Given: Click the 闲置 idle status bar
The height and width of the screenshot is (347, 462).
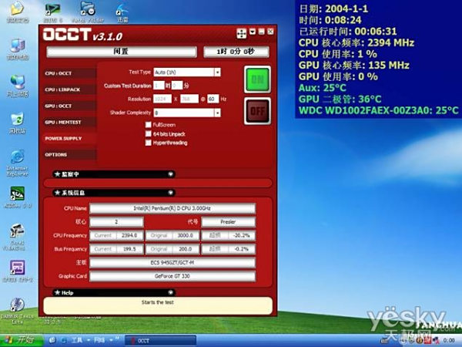Looking at the screenshot, I should [x=122, y=52].
